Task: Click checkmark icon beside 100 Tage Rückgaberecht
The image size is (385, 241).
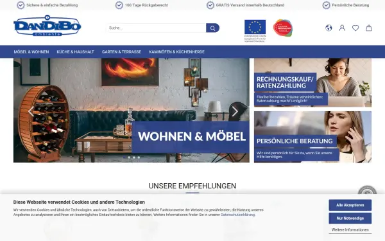Action: pos(119,5)
